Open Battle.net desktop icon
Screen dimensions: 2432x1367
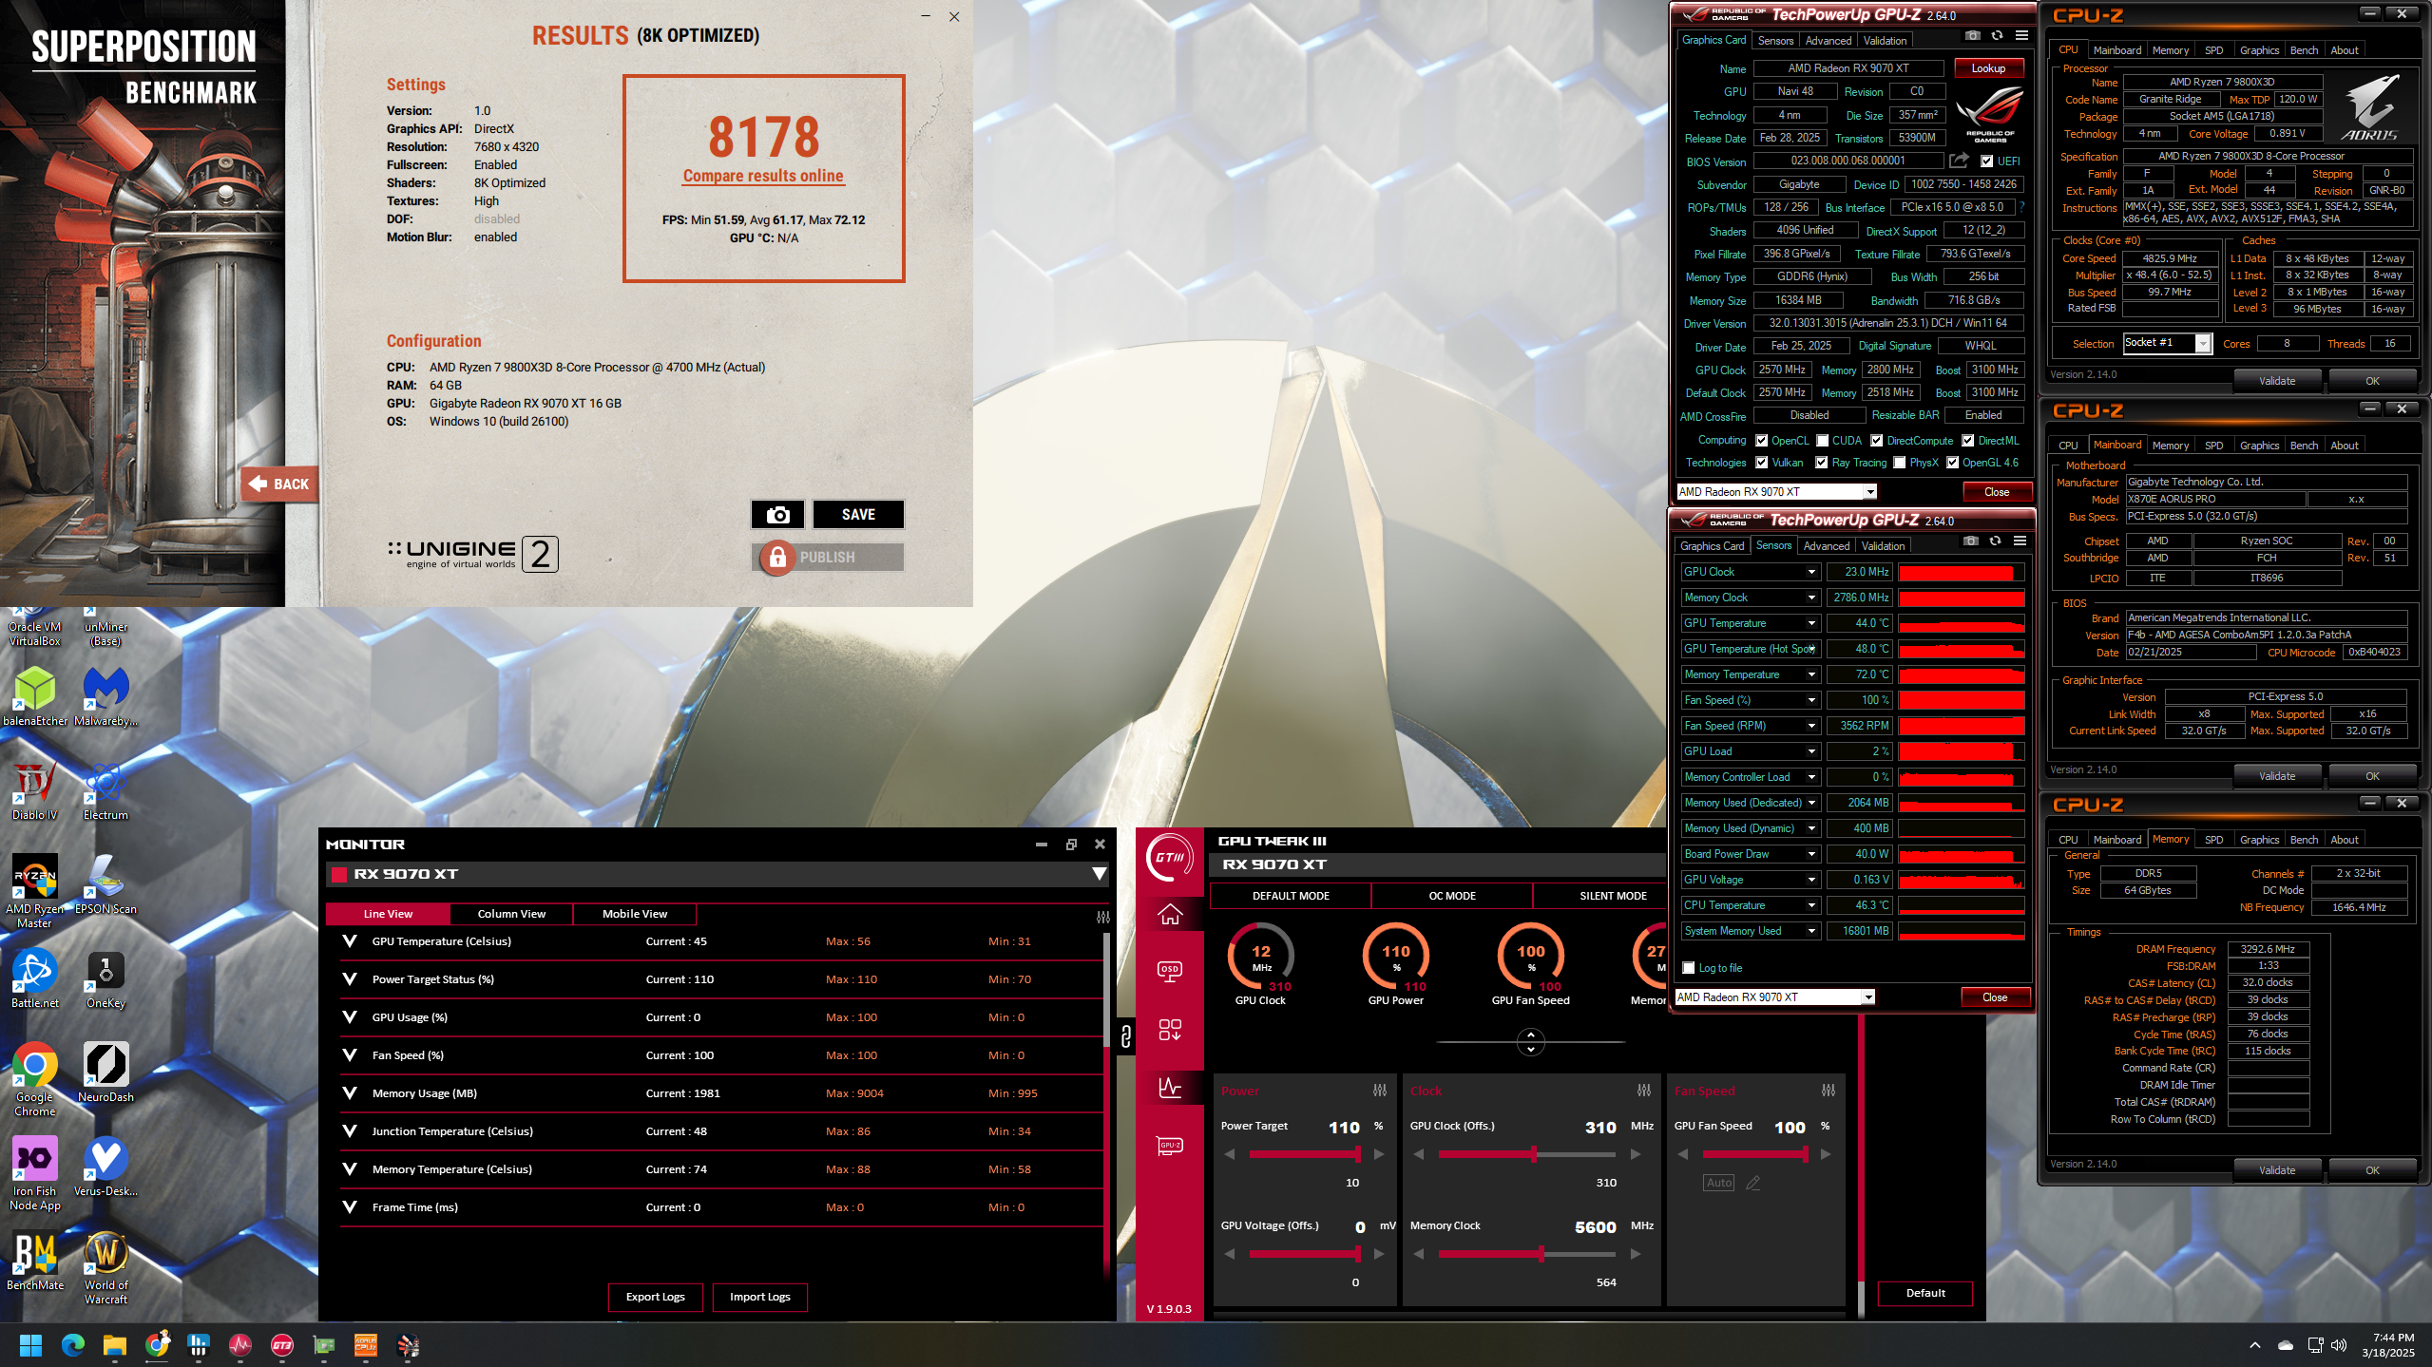pos(35,978)
